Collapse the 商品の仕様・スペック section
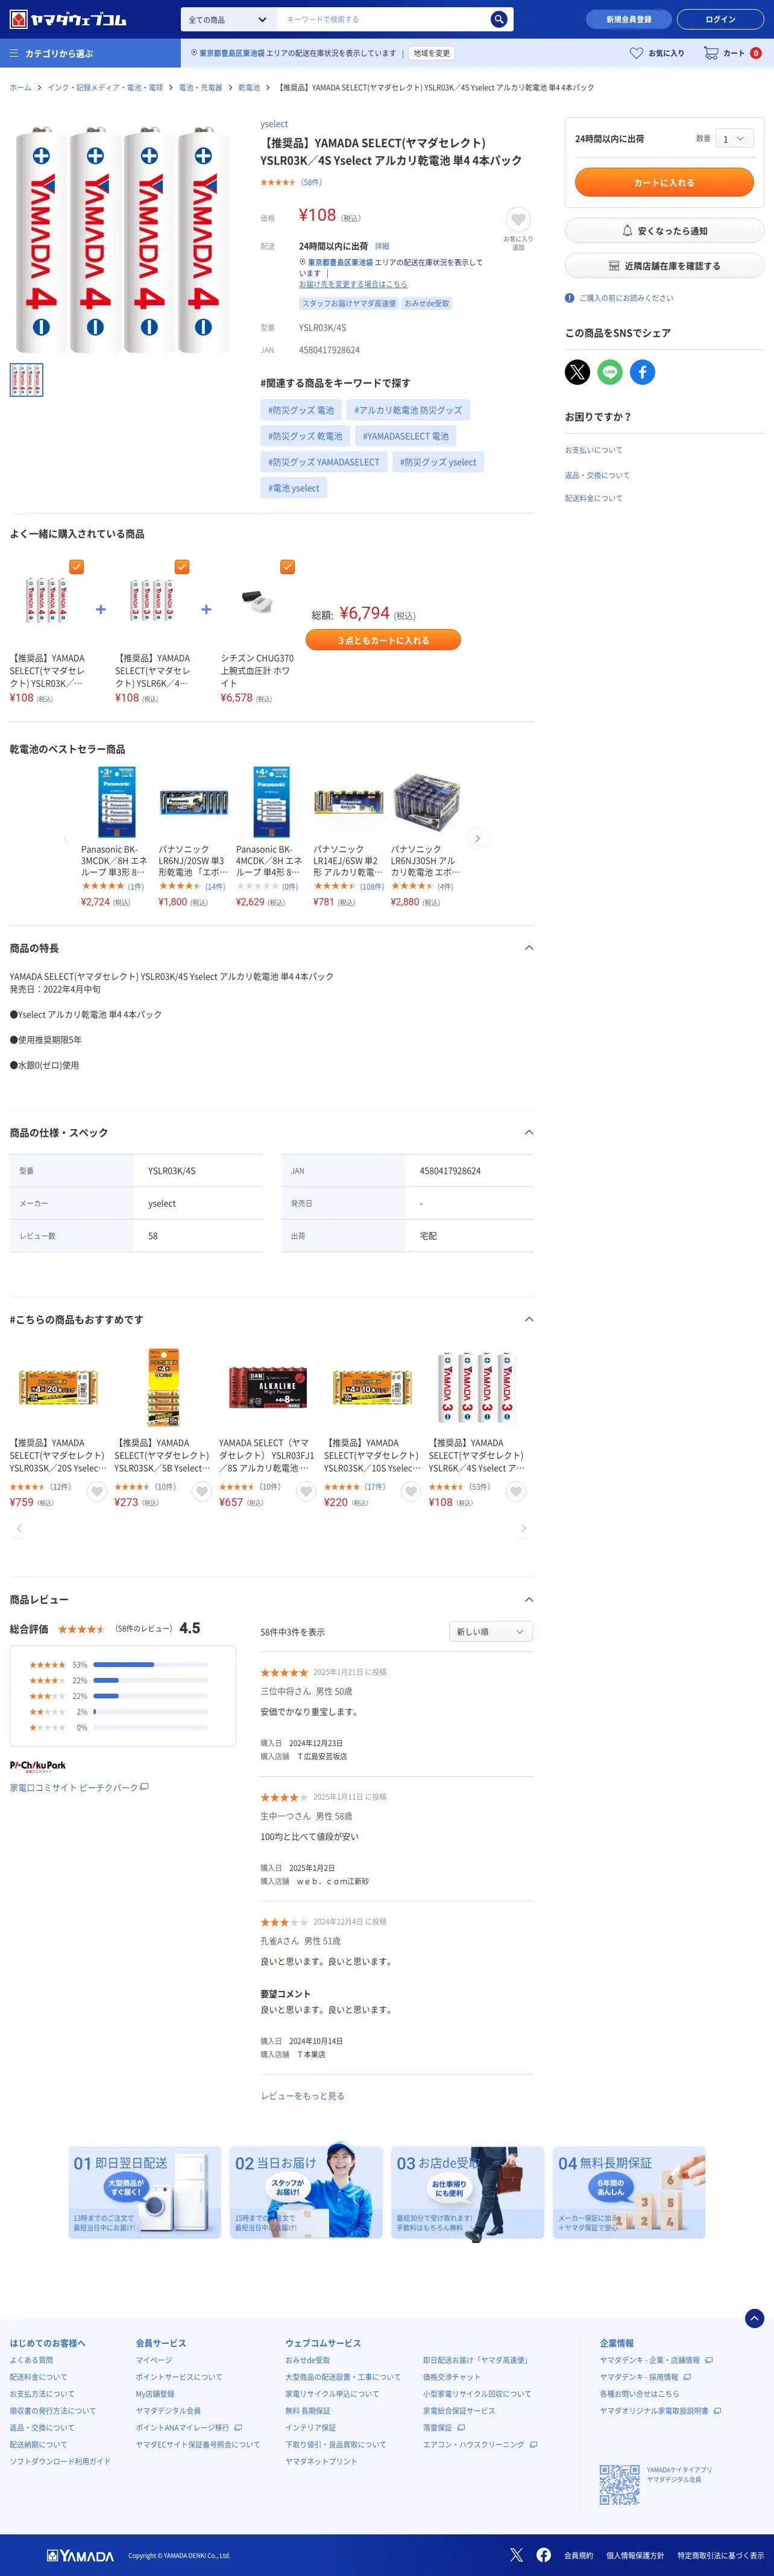Image resolution: width=774 pixels, height=2576 pixels. 529,1132
